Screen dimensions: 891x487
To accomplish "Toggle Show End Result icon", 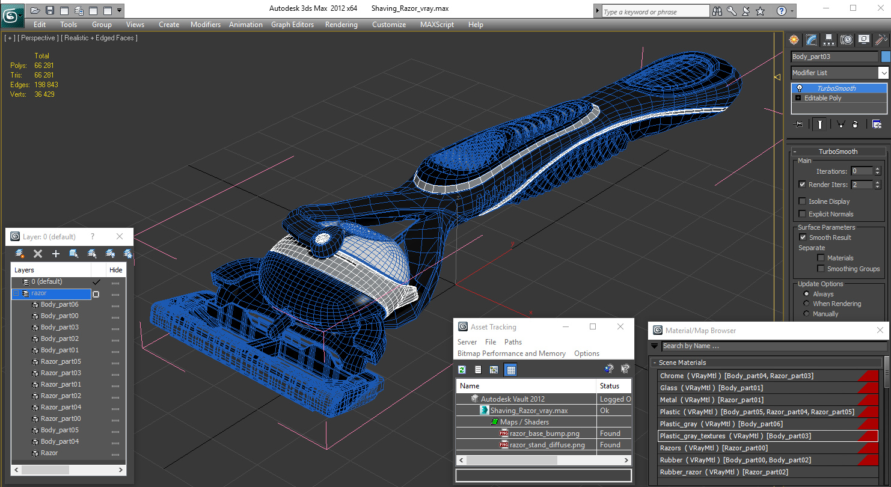I will point(819,124).
